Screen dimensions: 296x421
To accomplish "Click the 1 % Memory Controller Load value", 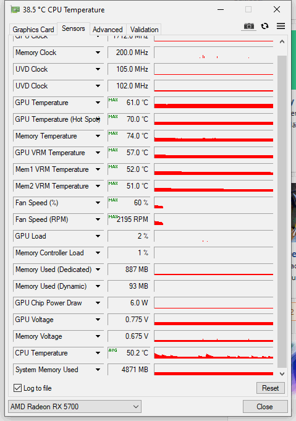I will pos(129,253).
